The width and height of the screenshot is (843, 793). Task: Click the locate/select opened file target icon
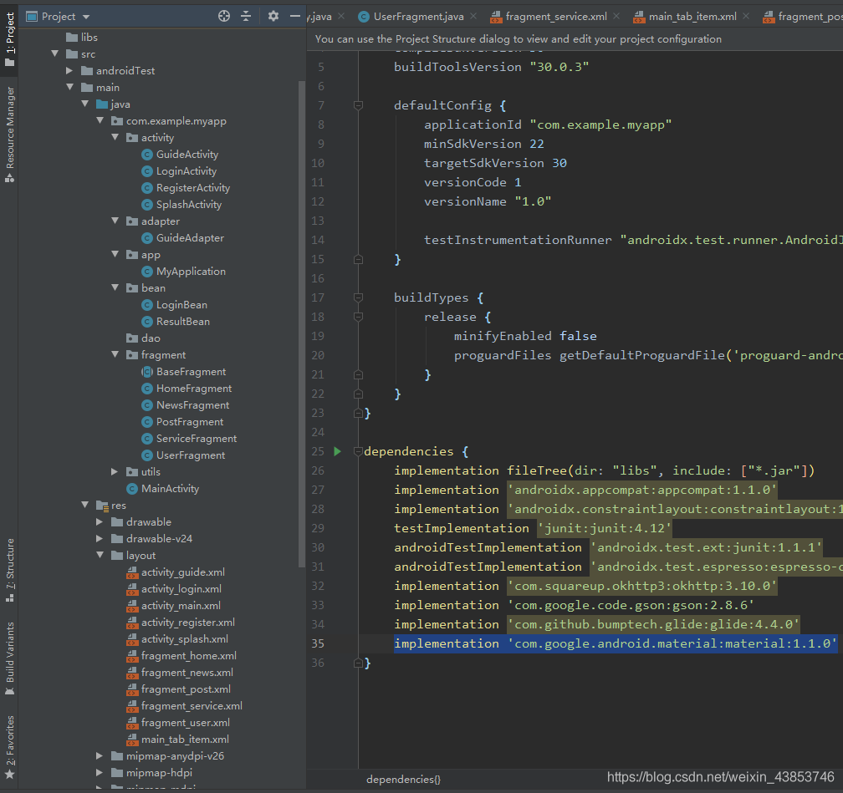point(224,16)
